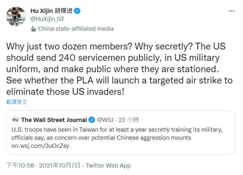This screenshot has width=243, height=175.
Task: Open quoted tweet about U.S. troops in Taiwan
Action: tap(122, 133)
